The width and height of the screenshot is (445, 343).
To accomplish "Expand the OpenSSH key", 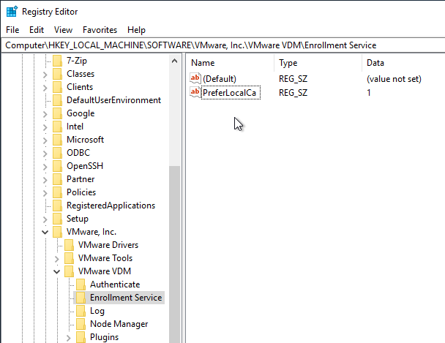I will [45, 167].
